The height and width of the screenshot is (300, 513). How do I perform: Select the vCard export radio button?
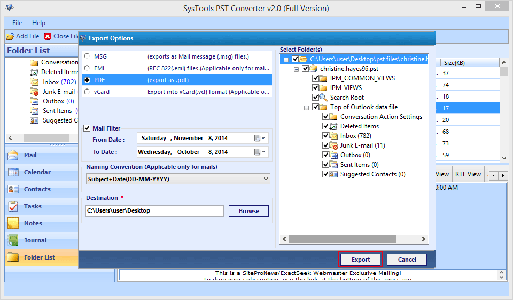coord(87,92)
